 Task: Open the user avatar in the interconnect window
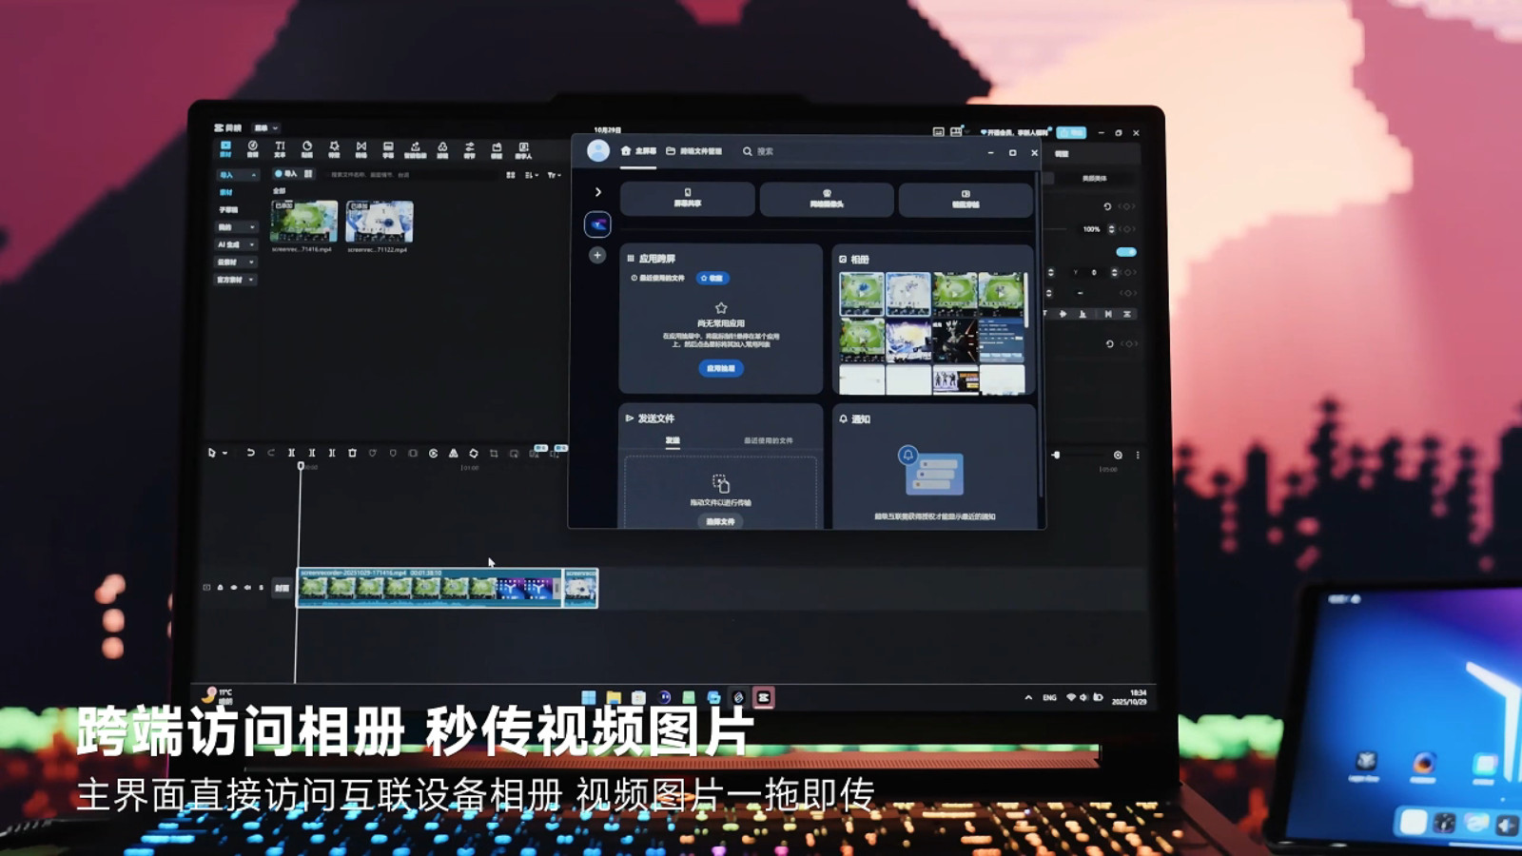(x=598, y=151)
